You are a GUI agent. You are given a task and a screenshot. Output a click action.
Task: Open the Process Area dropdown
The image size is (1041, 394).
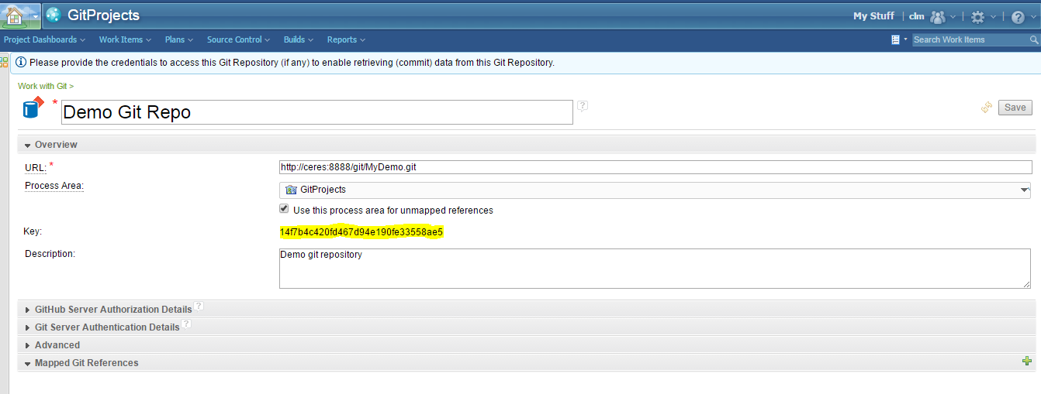coord(1025,190)
